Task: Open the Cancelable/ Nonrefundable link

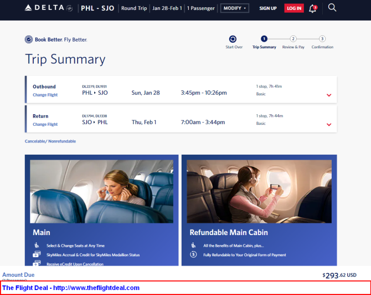Action: (x=50, y=141)
